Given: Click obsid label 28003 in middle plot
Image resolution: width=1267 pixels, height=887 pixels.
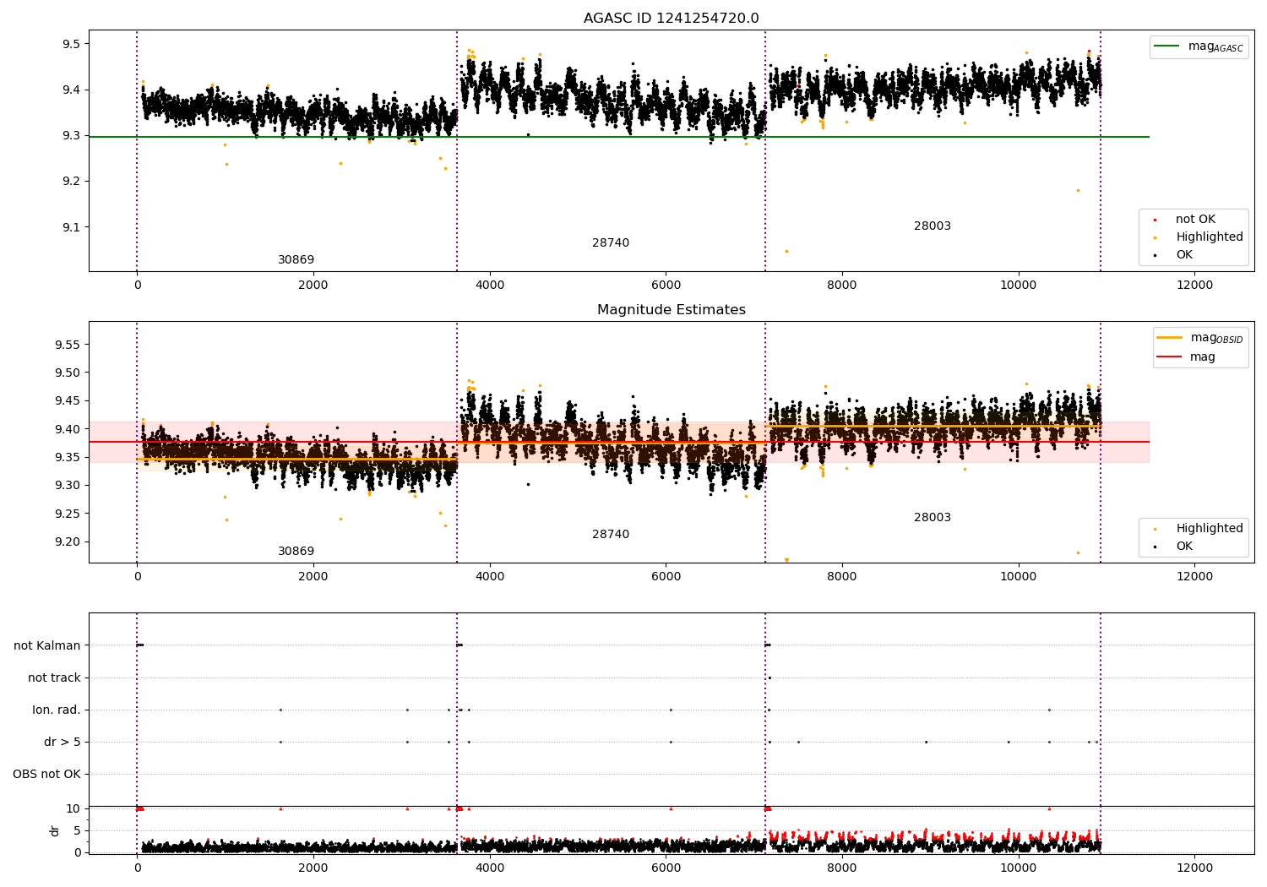Looking at the screenshot, I should [x=933, y=518].
